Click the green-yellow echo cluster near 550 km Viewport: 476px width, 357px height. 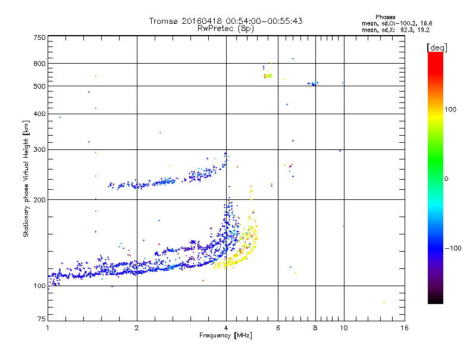268,76
